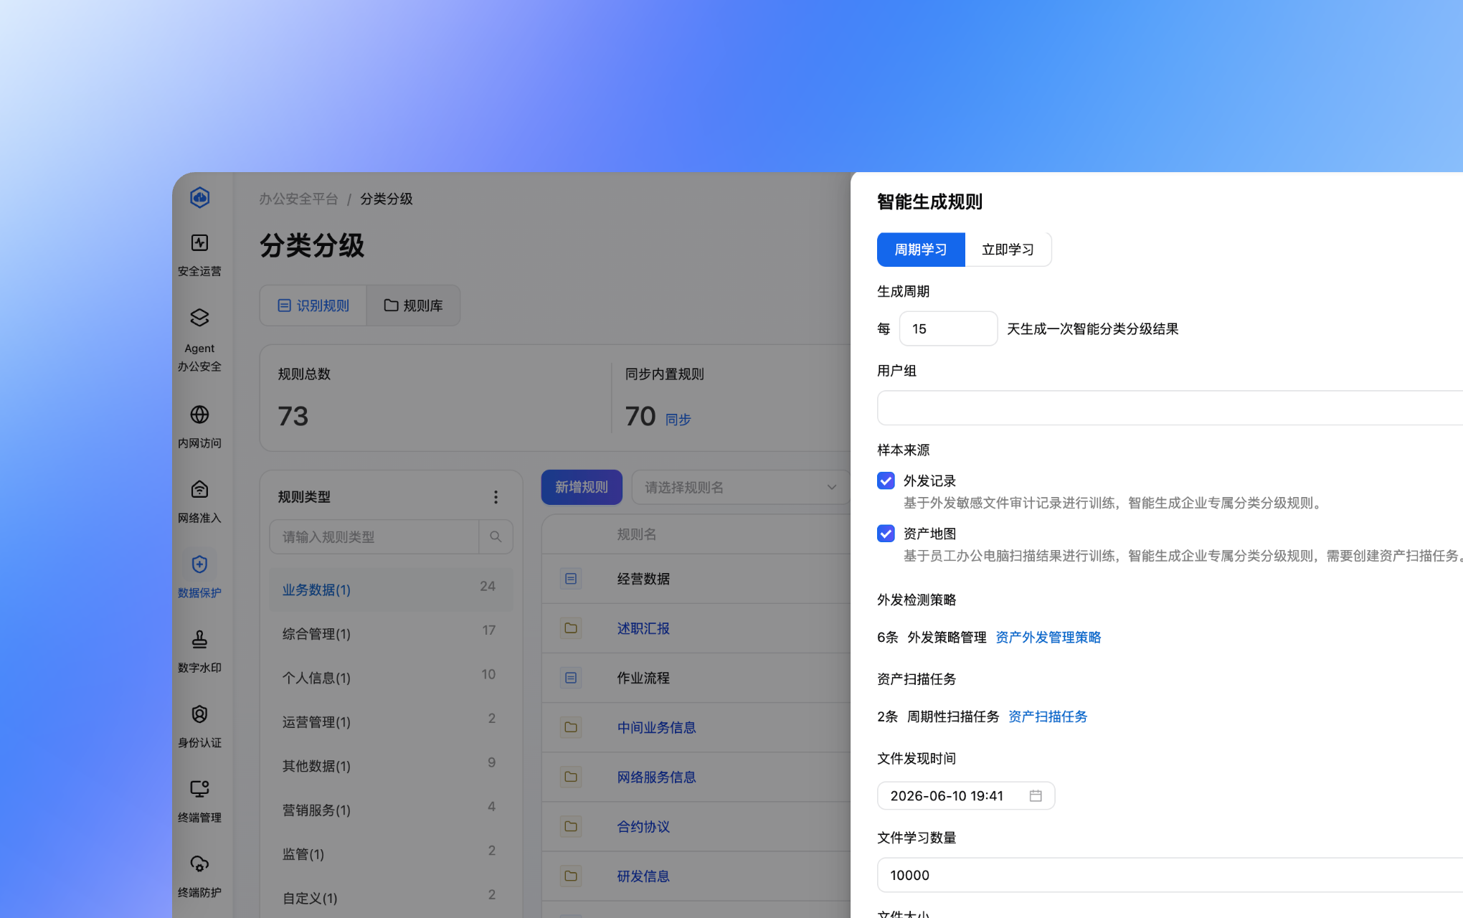Open 网络准入 sidebar icon
Viewport: 1463px width, 918px height.
click(x=199, y=489)
